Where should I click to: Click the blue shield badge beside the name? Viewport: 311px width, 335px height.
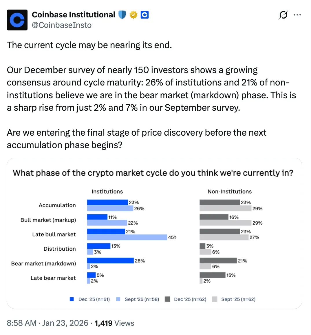click(122, 14)
